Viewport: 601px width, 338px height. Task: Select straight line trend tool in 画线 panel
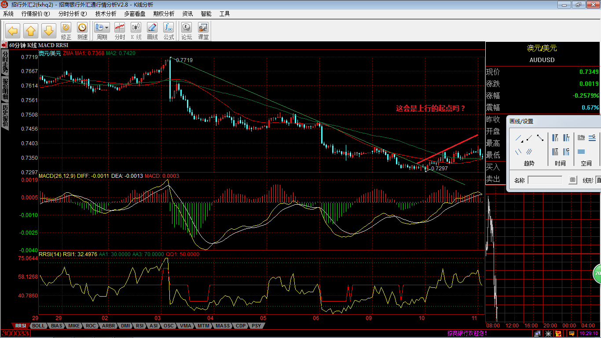tap(519, 138)
